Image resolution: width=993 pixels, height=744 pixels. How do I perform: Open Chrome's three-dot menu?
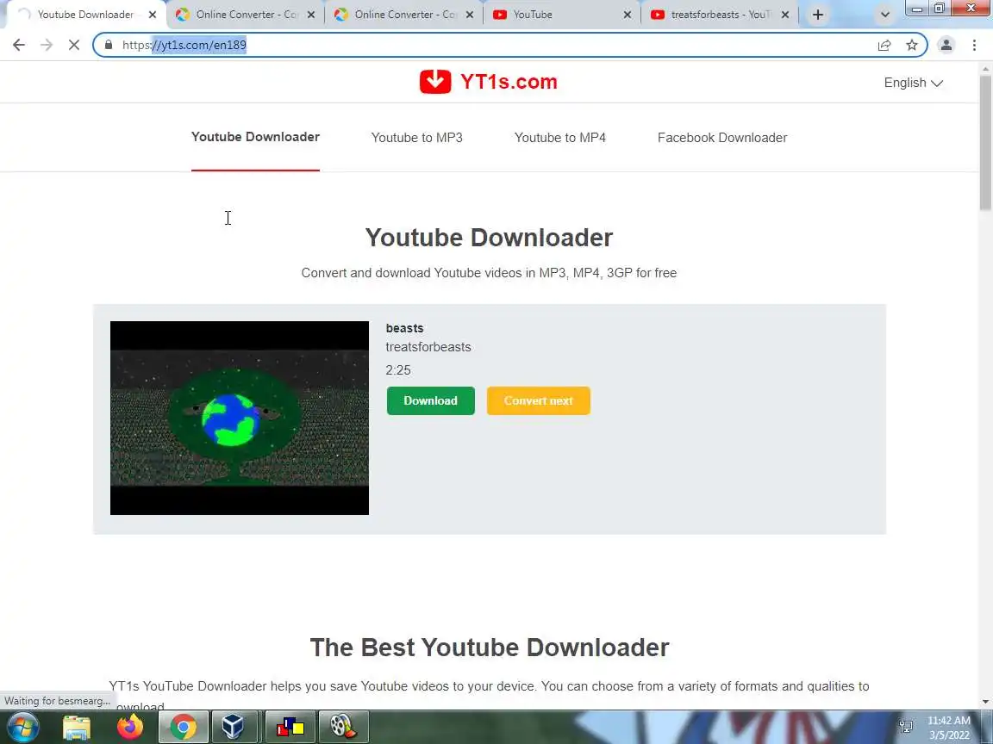974,45
